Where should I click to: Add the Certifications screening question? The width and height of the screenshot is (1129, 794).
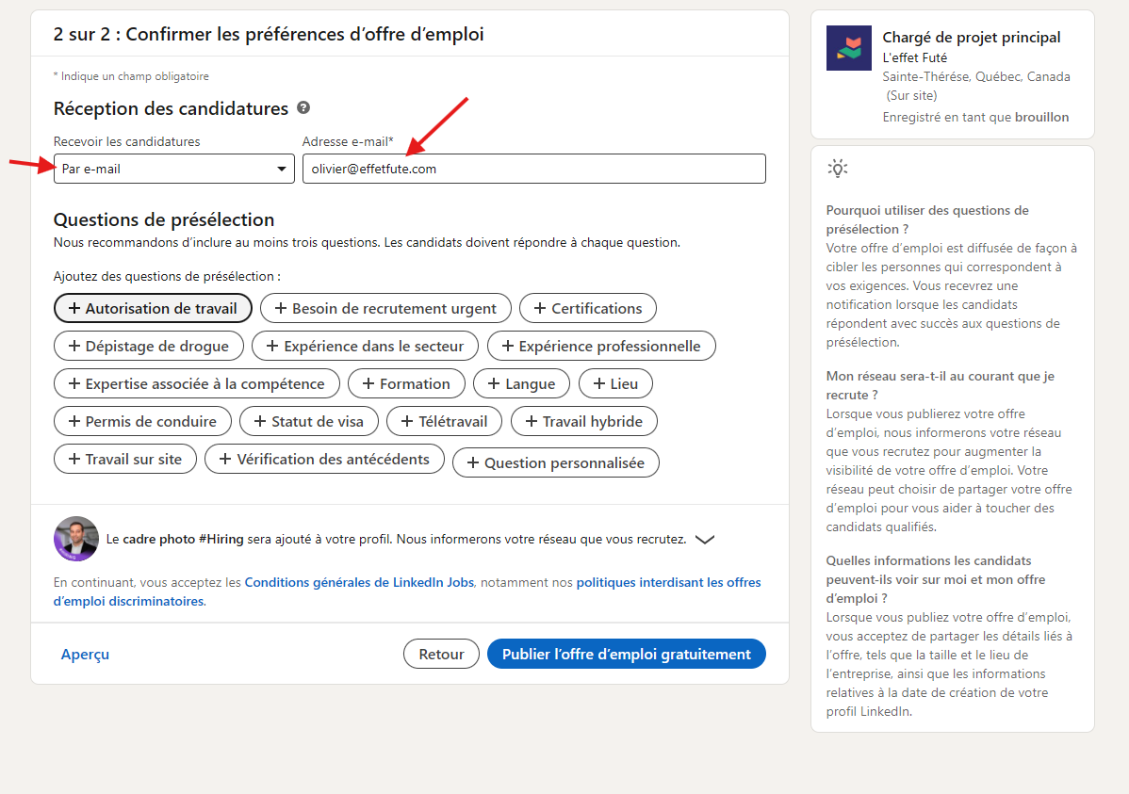click(587, 308)
